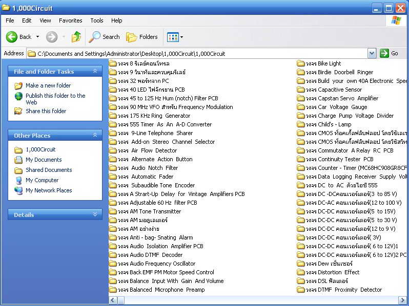Click the Back arrow icon

coord(12,37)
